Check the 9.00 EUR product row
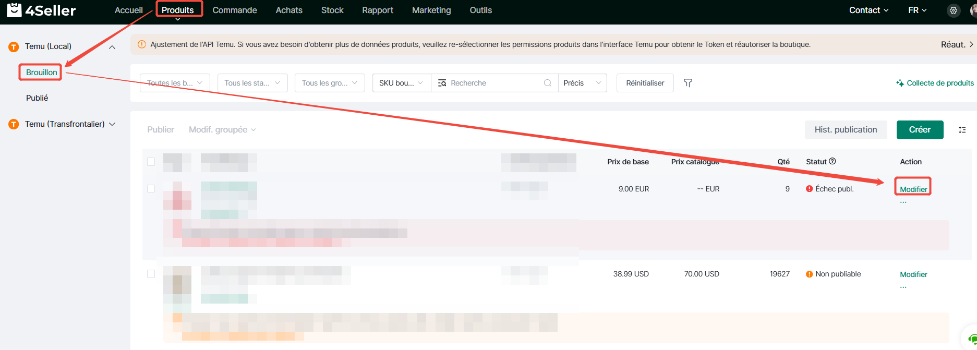The image size is (977, 350). (x=151, y=188)
